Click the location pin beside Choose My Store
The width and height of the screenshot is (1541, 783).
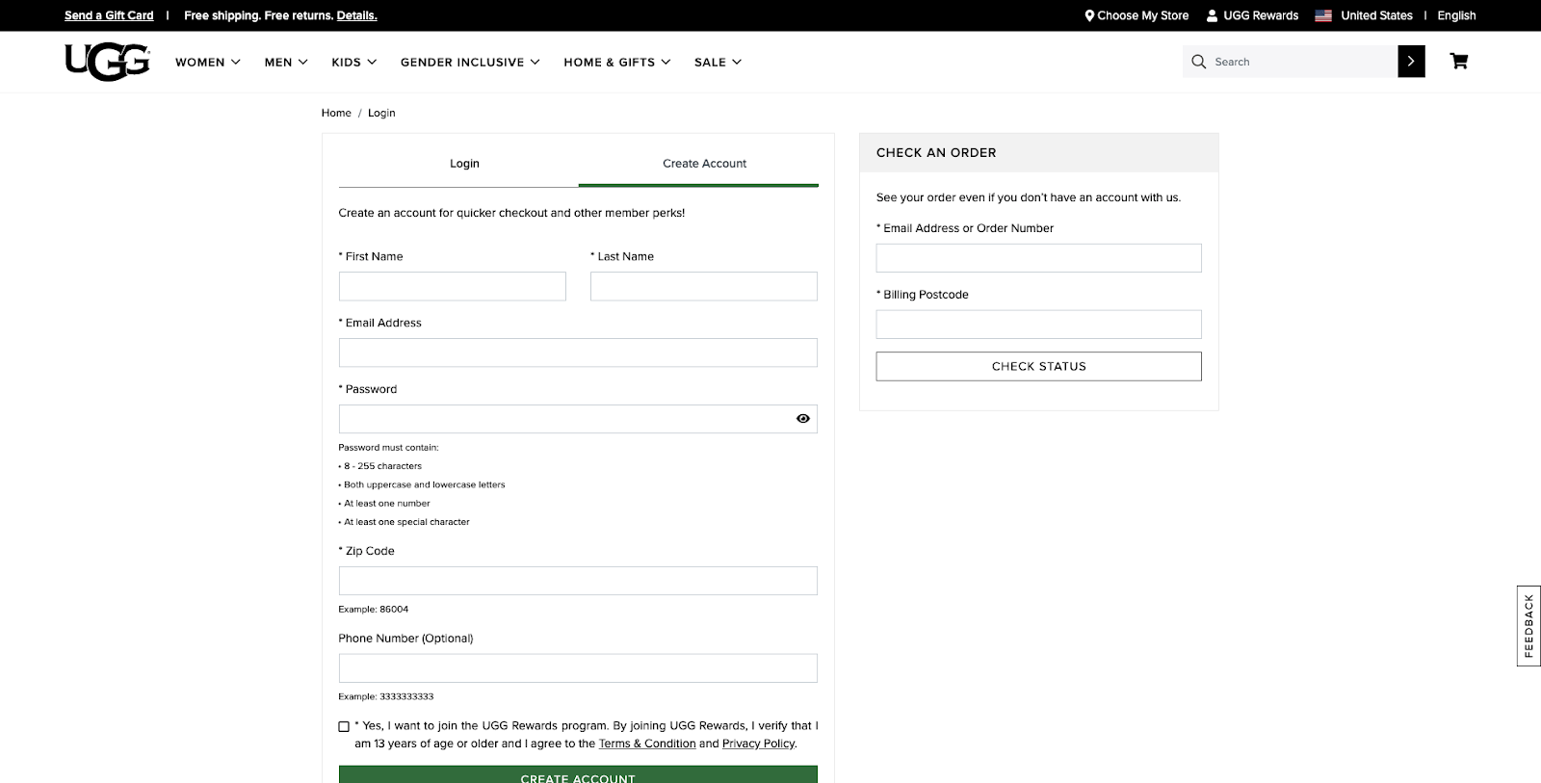pyautogui.click(x=1089, y=15)
